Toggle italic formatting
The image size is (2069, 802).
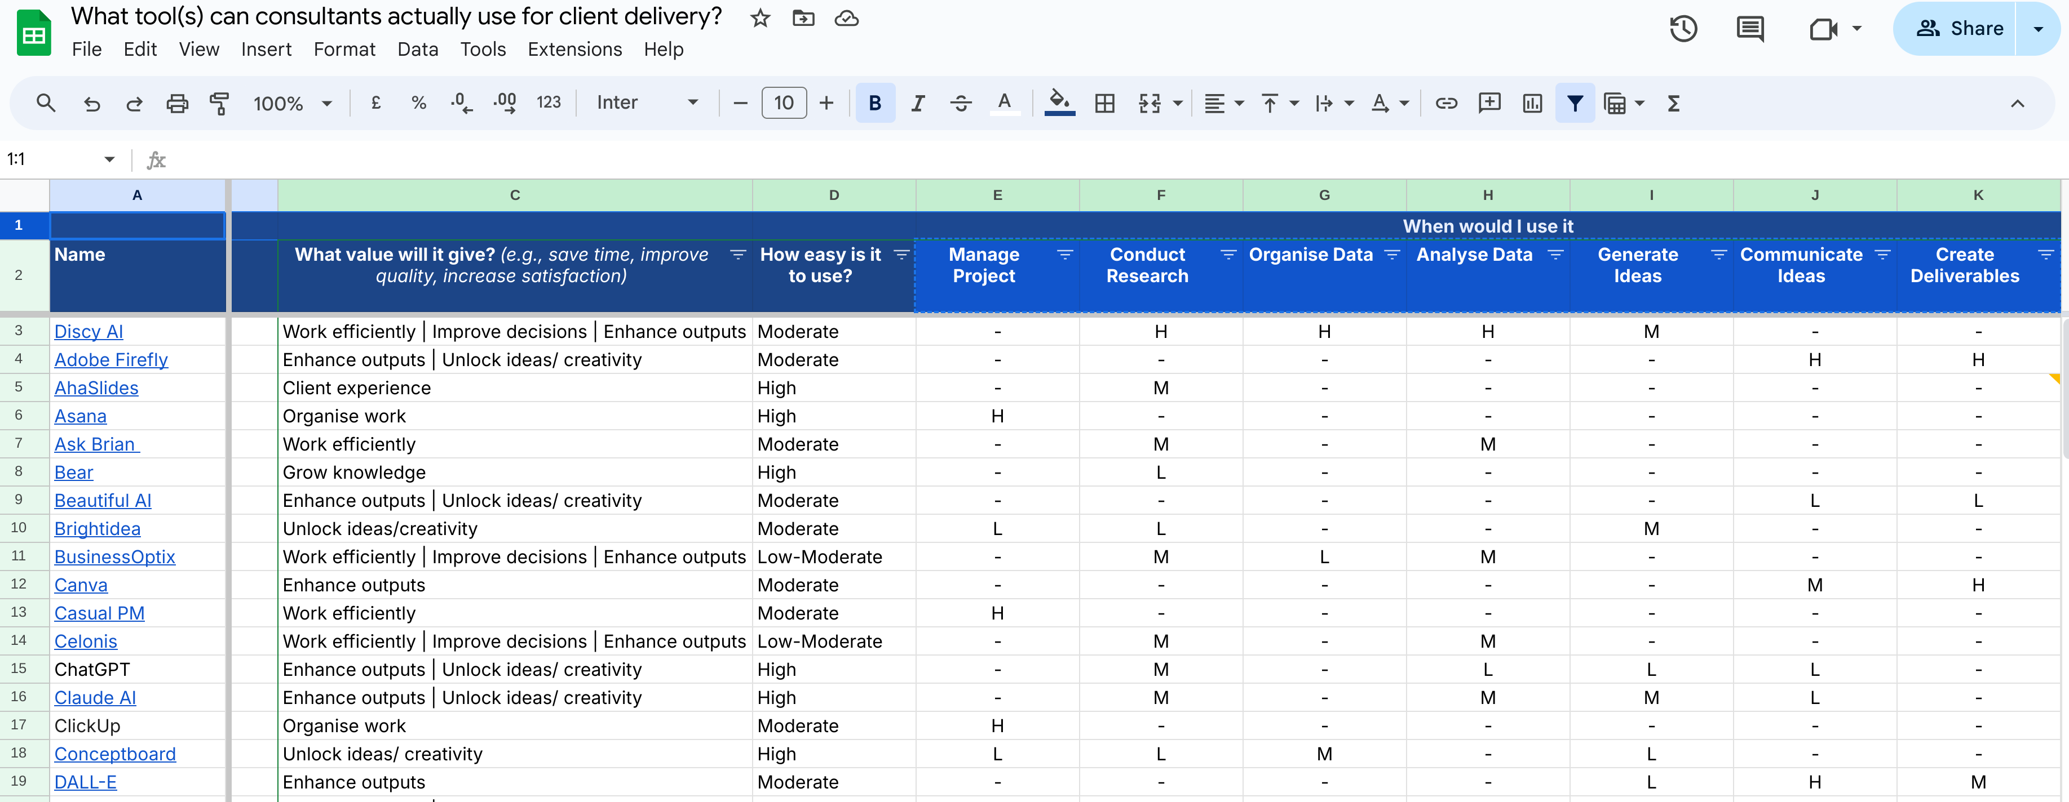coord(917,104)
